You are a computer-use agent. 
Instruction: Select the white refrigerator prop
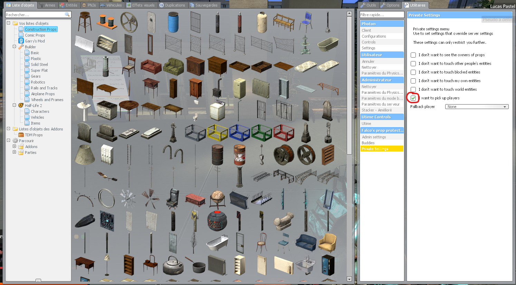239,88
